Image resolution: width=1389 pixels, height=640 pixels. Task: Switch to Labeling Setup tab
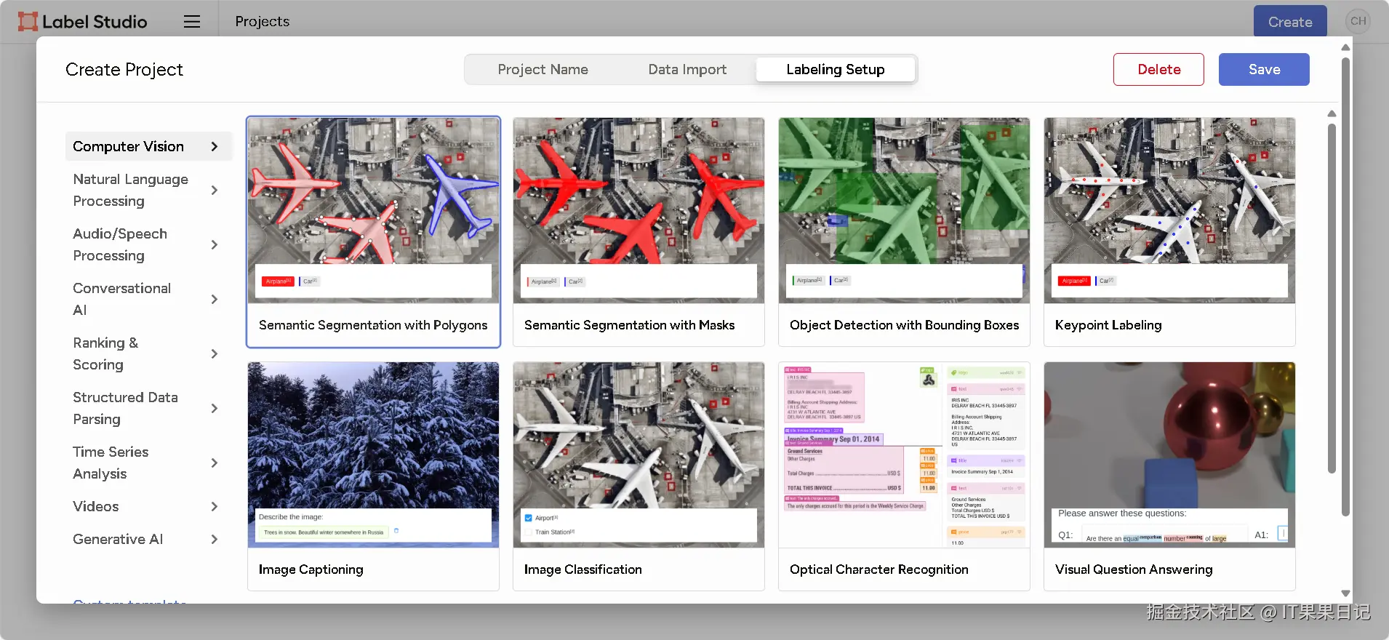tap(836, 69)
